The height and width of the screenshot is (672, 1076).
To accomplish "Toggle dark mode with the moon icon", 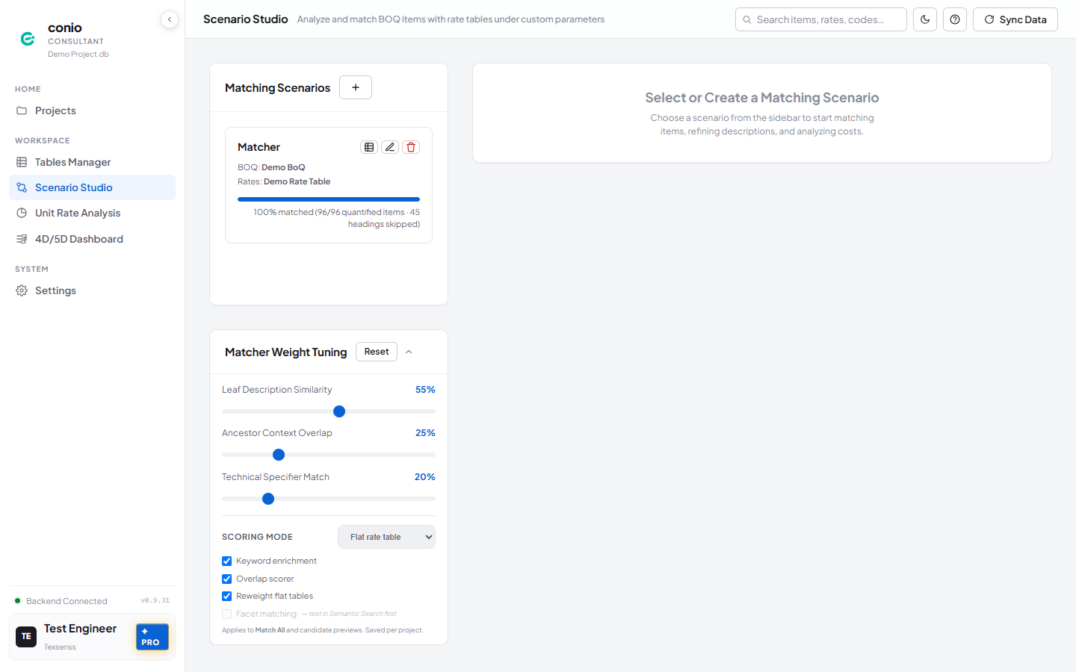I will tap(925, 19).
